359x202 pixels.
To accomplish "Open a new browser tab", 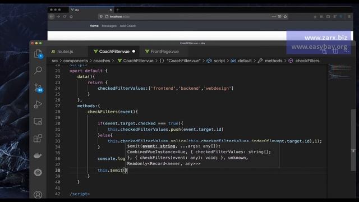I will click(x=118, y=10).
